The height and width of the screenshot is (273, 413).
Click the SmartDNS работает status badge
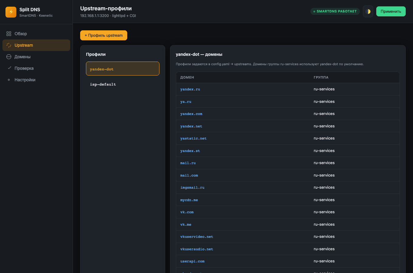coord(335,12)
